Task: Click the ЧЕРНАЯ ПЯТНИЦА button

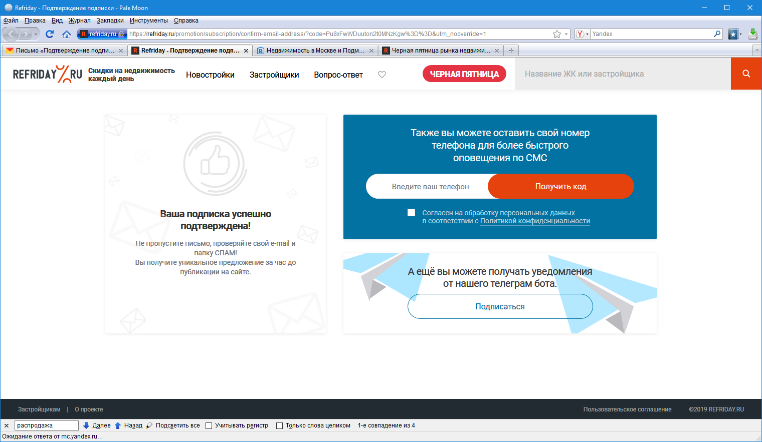Action: (464, 74)
